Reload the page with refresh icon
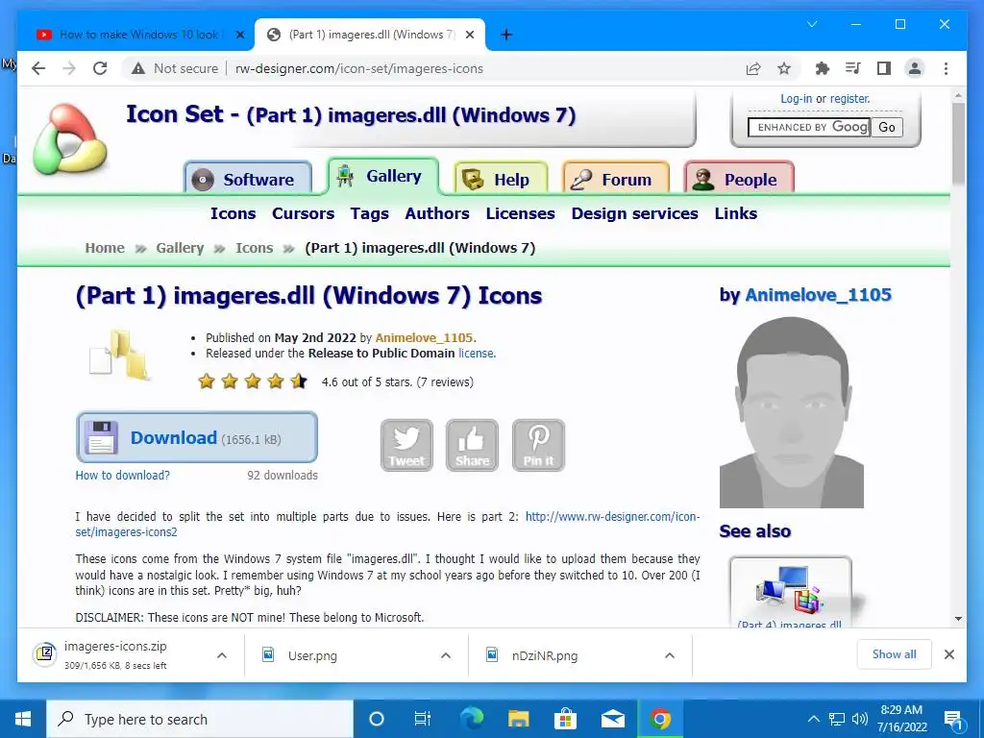This screenshot has width=984, height=738. 100,68
